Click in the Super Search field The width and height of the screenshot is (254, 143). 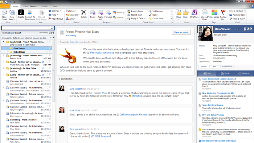coord(26,28)
